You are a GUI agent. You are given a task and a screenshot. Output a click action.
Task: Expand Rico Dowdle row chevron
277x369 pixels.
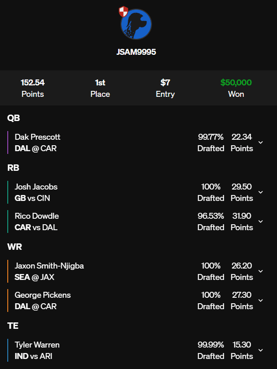[261, 221]
